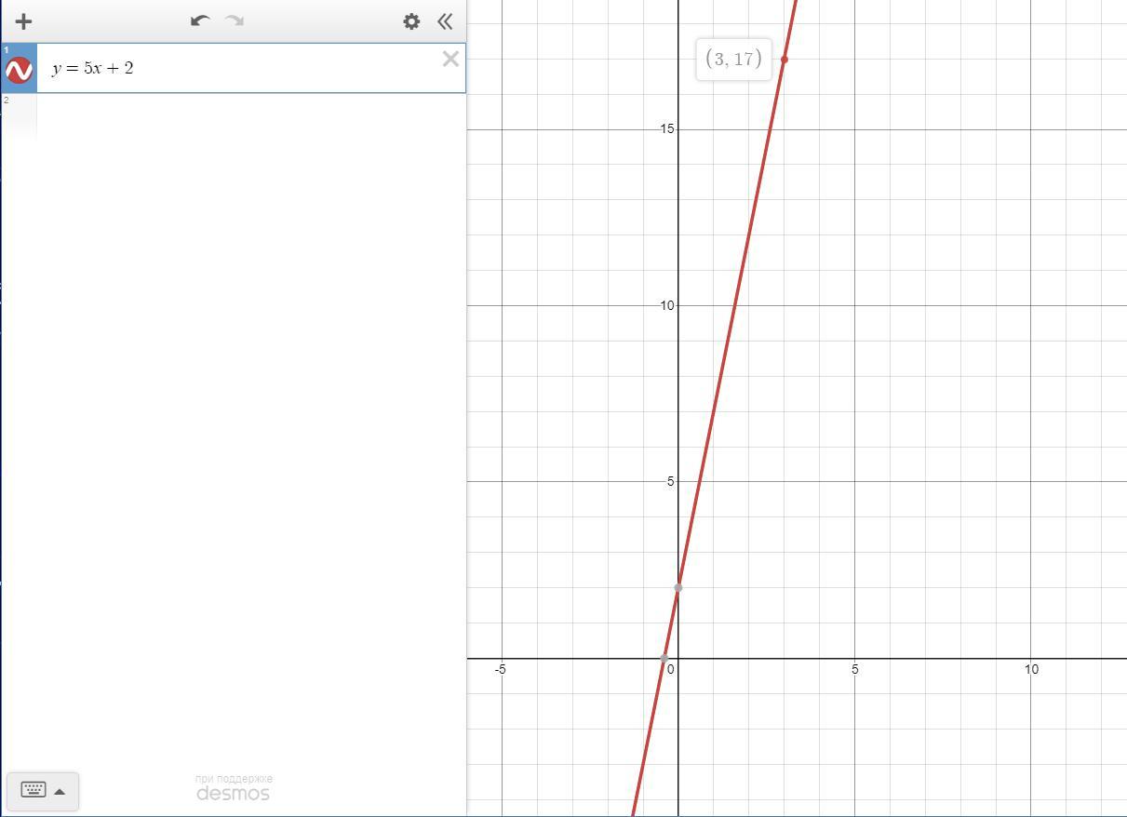The height and width of the screenshot is (817, 1127).
Task: Redo the undone action
Action: click(x=235, y=20)
